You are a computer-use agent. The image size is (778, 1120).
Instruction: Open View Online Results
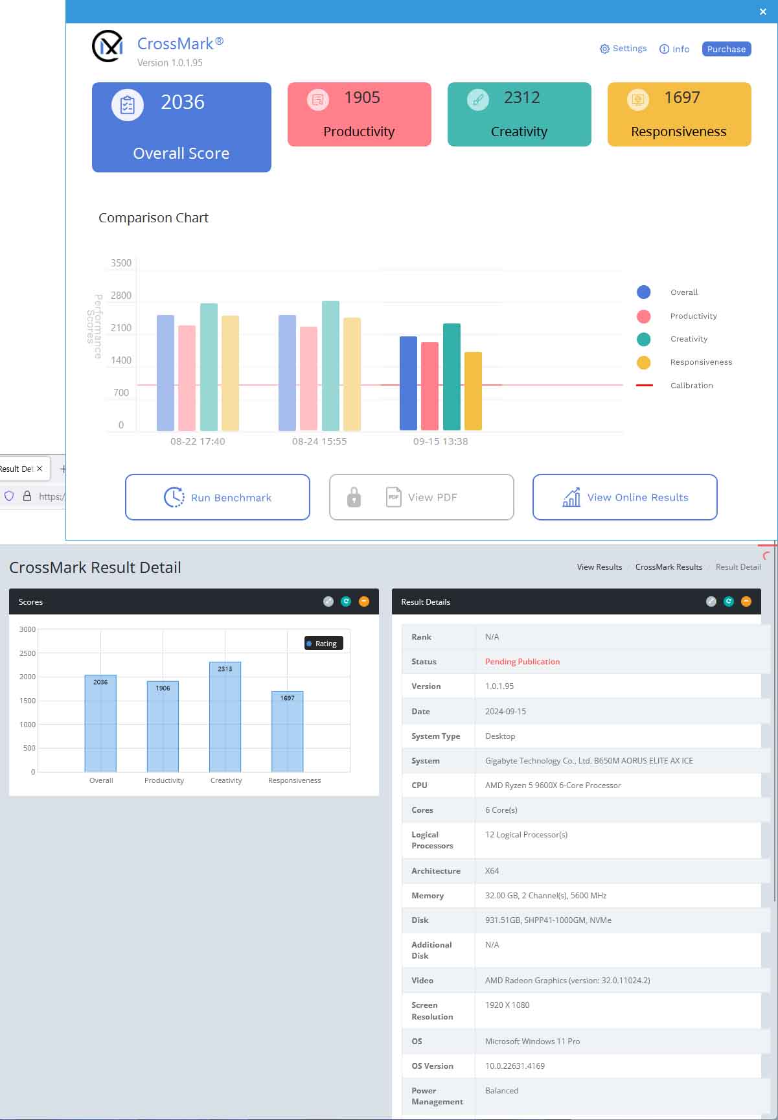click(x=625, y=497)
